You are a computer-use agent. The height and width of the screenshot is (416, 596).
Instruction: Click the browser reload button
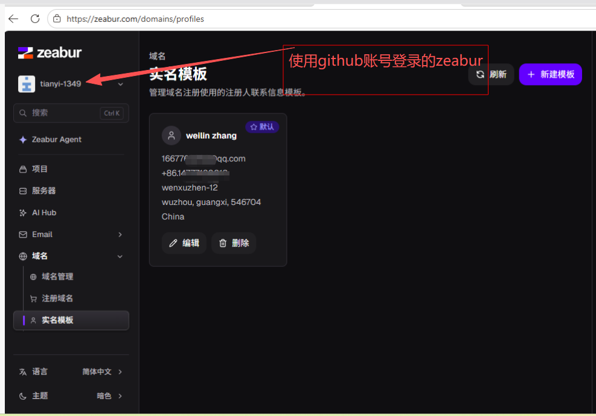coord(35,19)
